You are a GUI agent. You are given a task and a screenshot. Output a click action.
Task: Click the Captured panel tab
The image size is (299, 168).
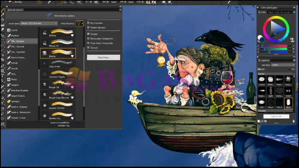point(264,60)
